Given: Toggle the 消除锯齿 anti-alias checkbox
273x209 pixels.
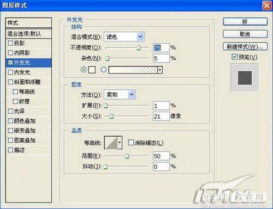Looking at the screenshot, I should pos(130,143).
